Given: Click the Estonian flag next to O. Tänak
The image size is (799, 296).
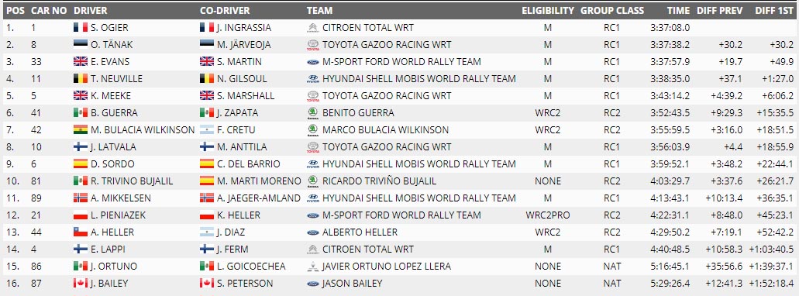Looking at the screenshot, I should (81, 45).
